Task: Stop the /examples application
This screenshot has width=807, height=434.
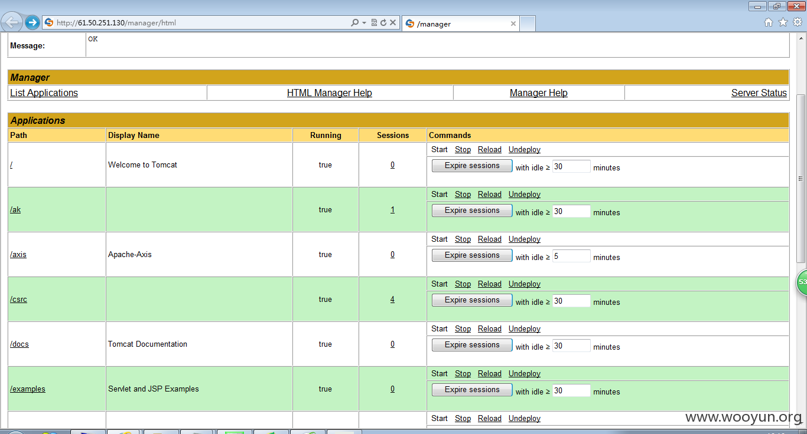Action: 463,374
